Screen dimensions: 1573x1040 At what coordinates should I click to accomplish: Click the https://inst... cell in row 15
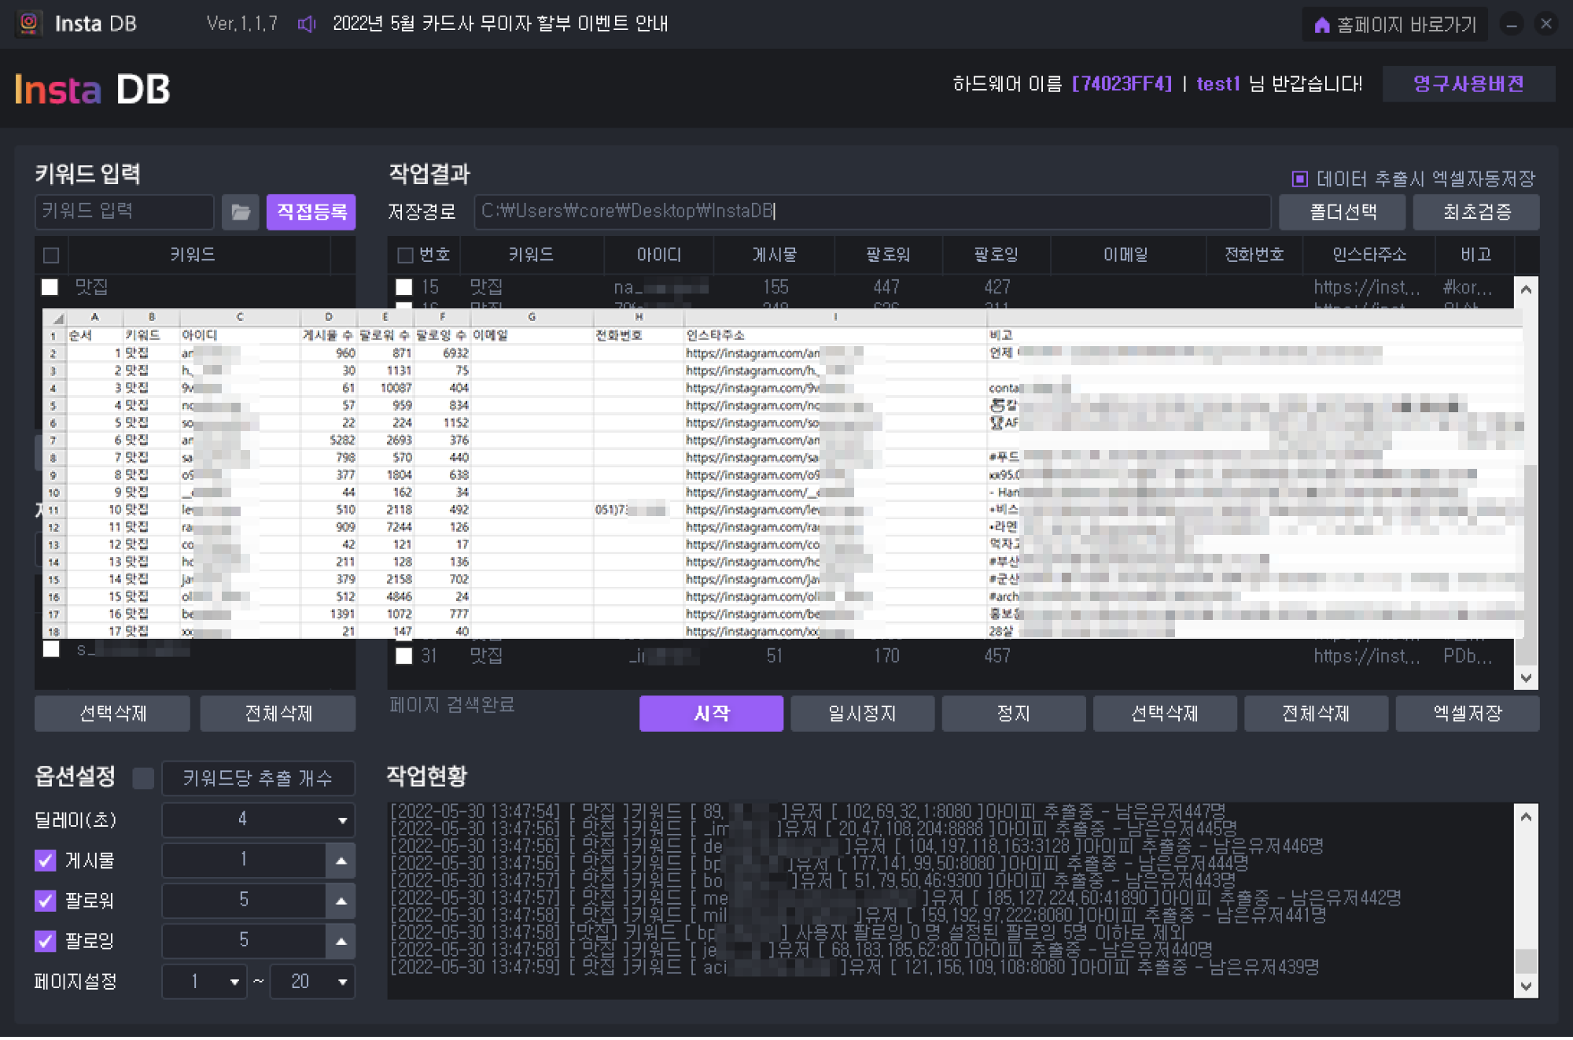(1367, 288)
